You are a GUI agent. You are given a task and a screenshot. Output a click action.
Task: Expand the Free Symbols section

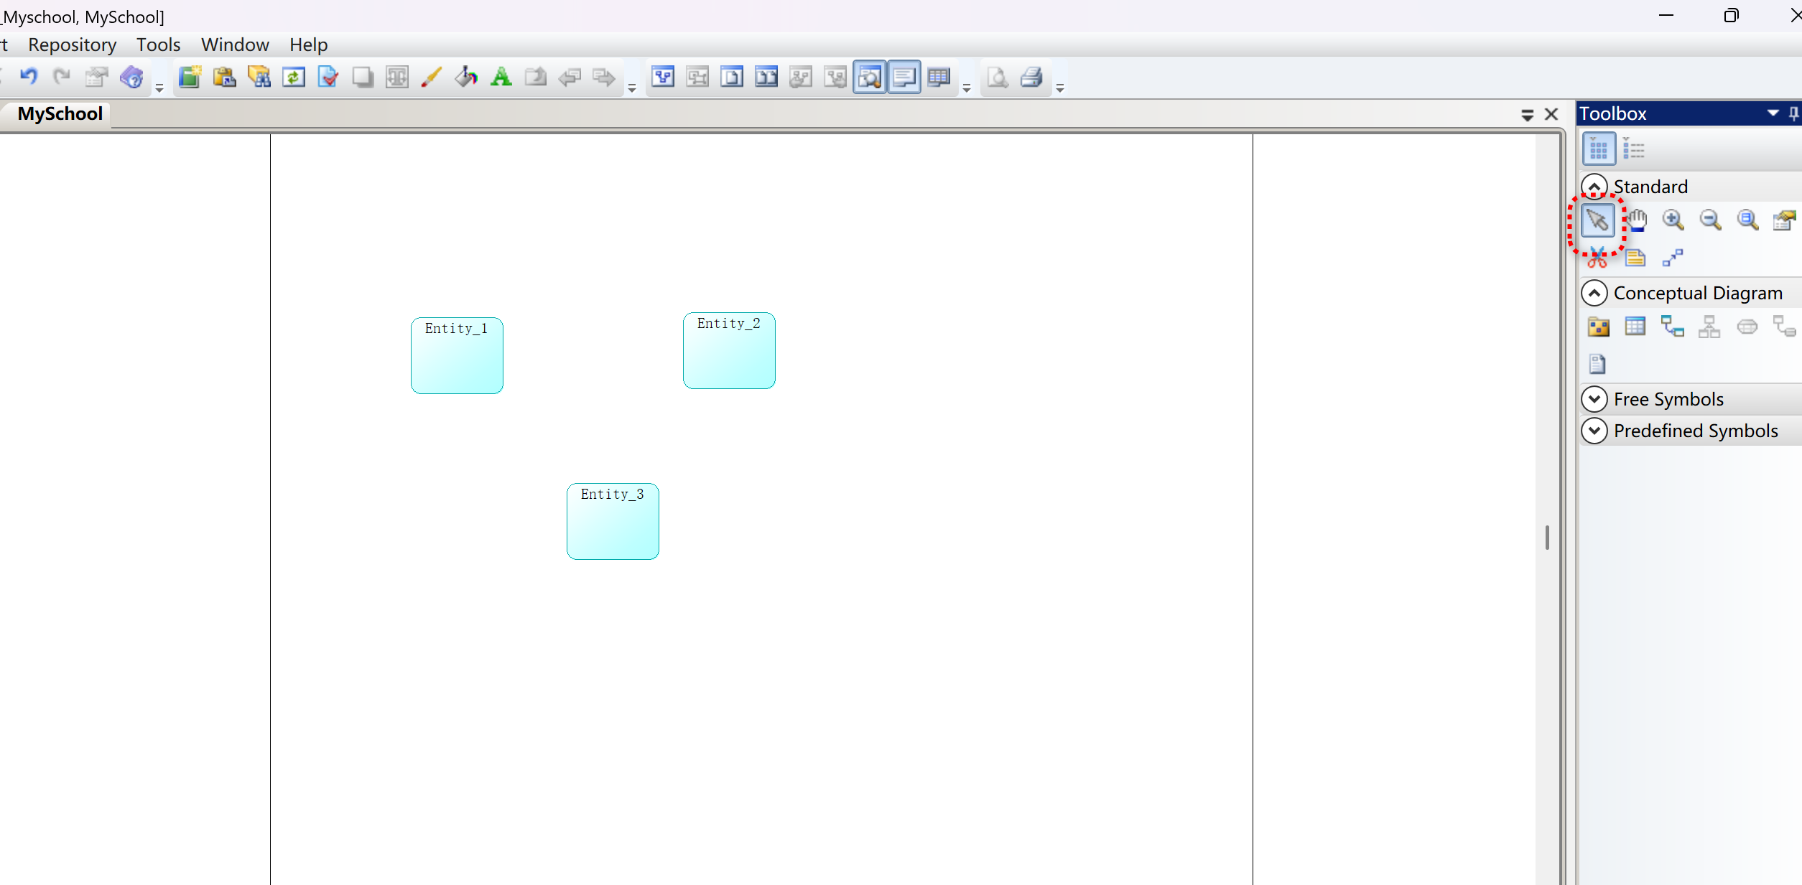click(x=1594, y=399)
